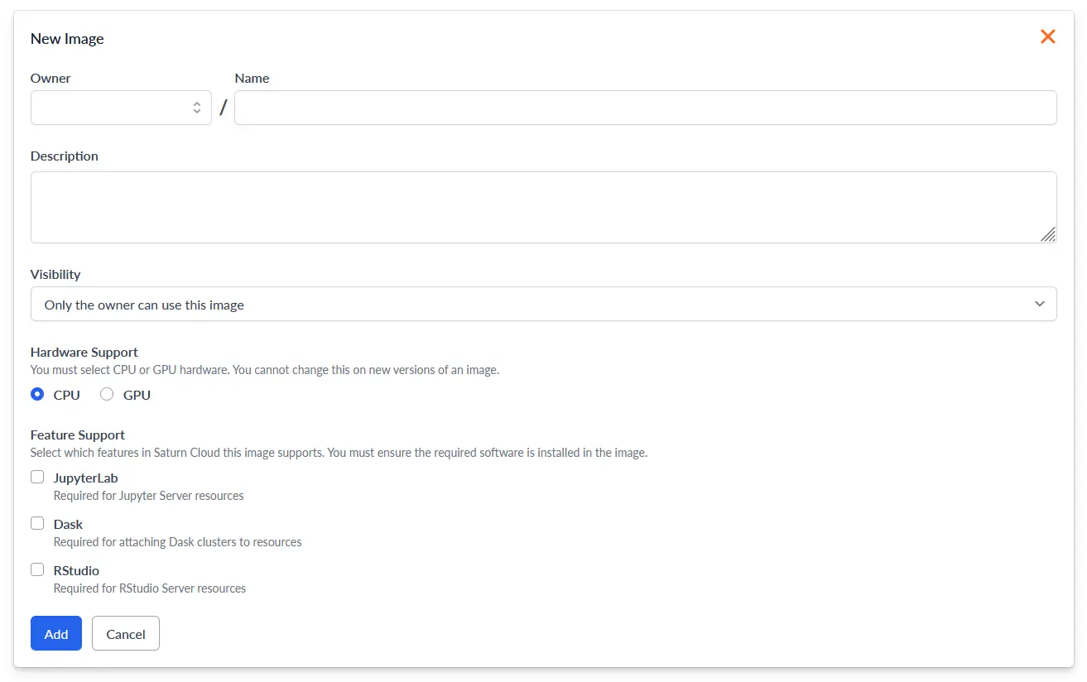Enable the Dask checkbox

pyautogui.click(x=37, y=523)
